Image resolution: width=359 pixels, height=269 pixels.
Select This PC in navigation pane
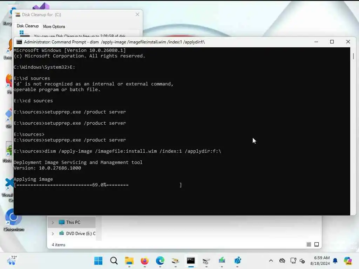coord(72,222)
